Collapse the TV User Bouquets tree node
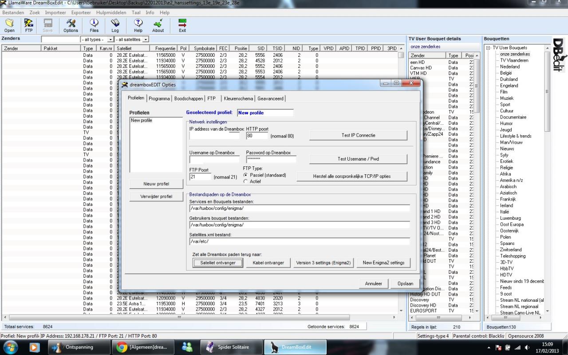 488,48
